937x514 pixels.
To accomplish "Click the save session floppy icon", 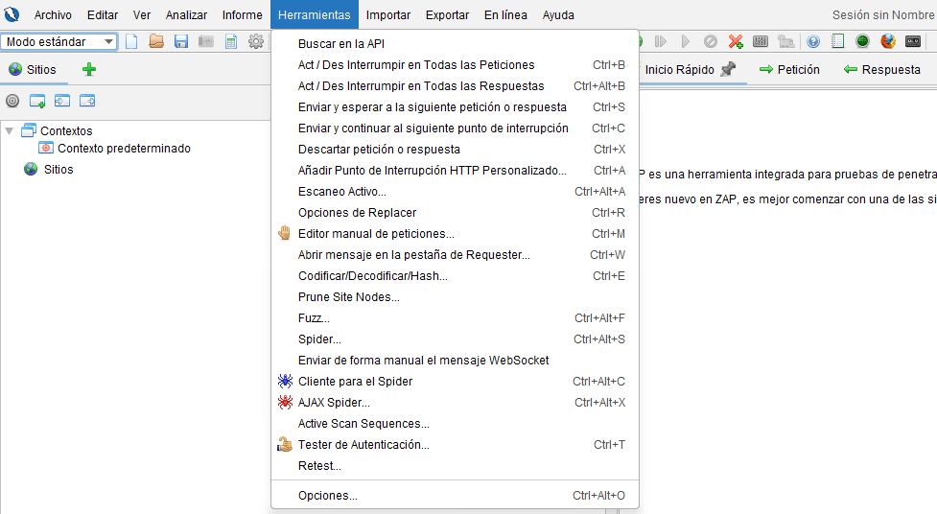I will pos(181,41).
